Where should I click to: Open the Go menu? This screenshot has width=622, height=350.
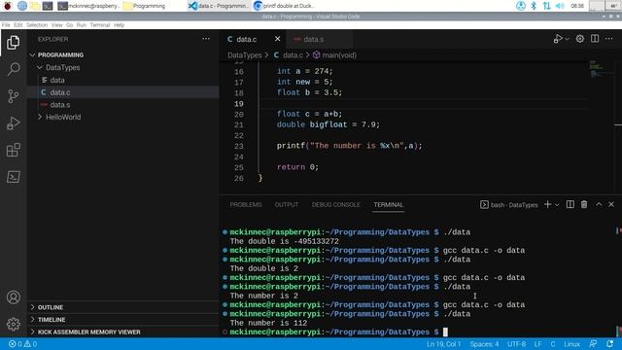tap(69, 25)
